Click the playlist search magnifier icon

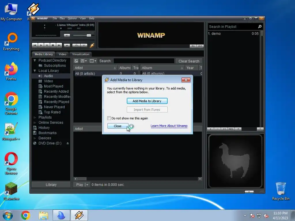coord(260,27)
